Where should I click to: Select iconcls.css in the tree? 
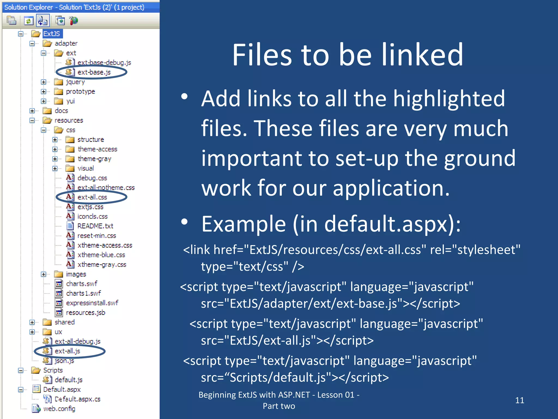point(93,216)
